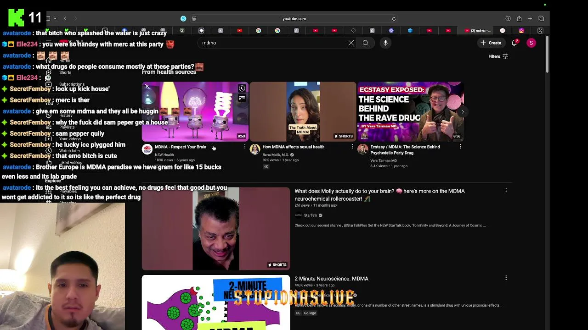Open What does Molly actually do title
This screenshot has height=330, width=588.
tap(379, 195)
